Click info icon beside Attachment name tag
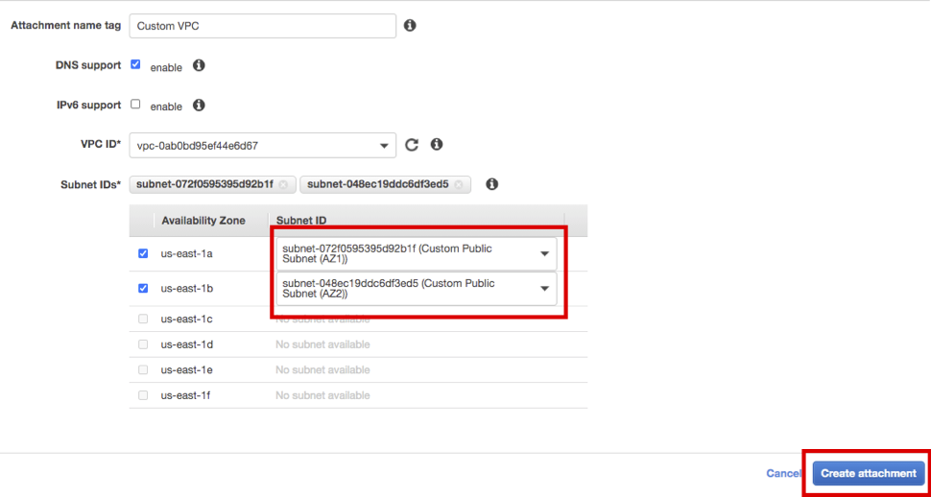Viewport: 931px width, 497px height. coord(410,26)
